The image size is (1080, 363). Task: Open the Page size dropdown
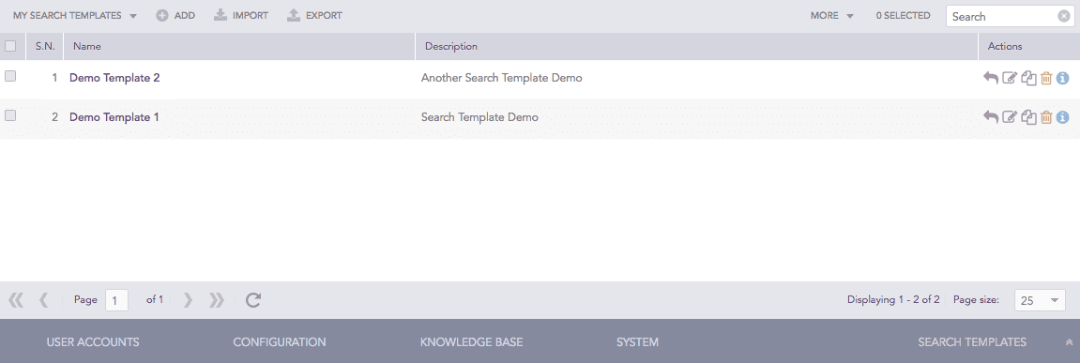(x=1040, y=300)
